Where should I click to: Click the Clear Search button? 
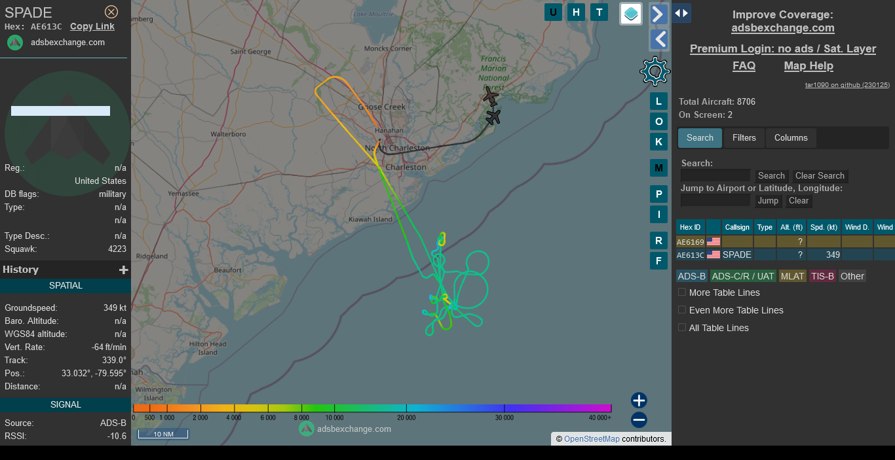point(820,175)
